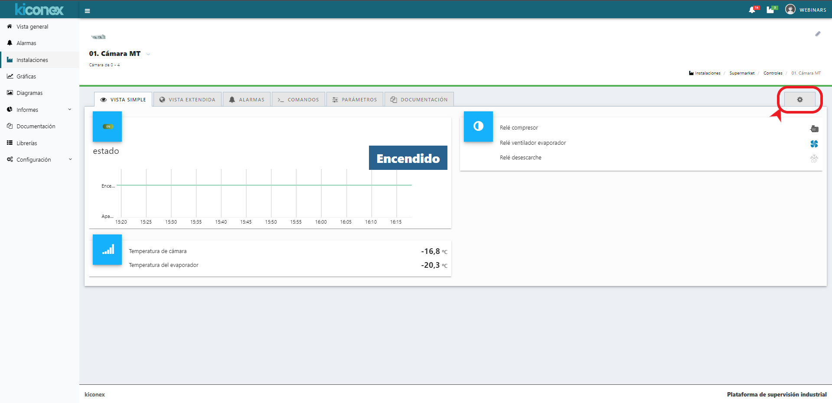
Task: Switch to the Vista Extendida tab
Action: click(x=187, y=100)
